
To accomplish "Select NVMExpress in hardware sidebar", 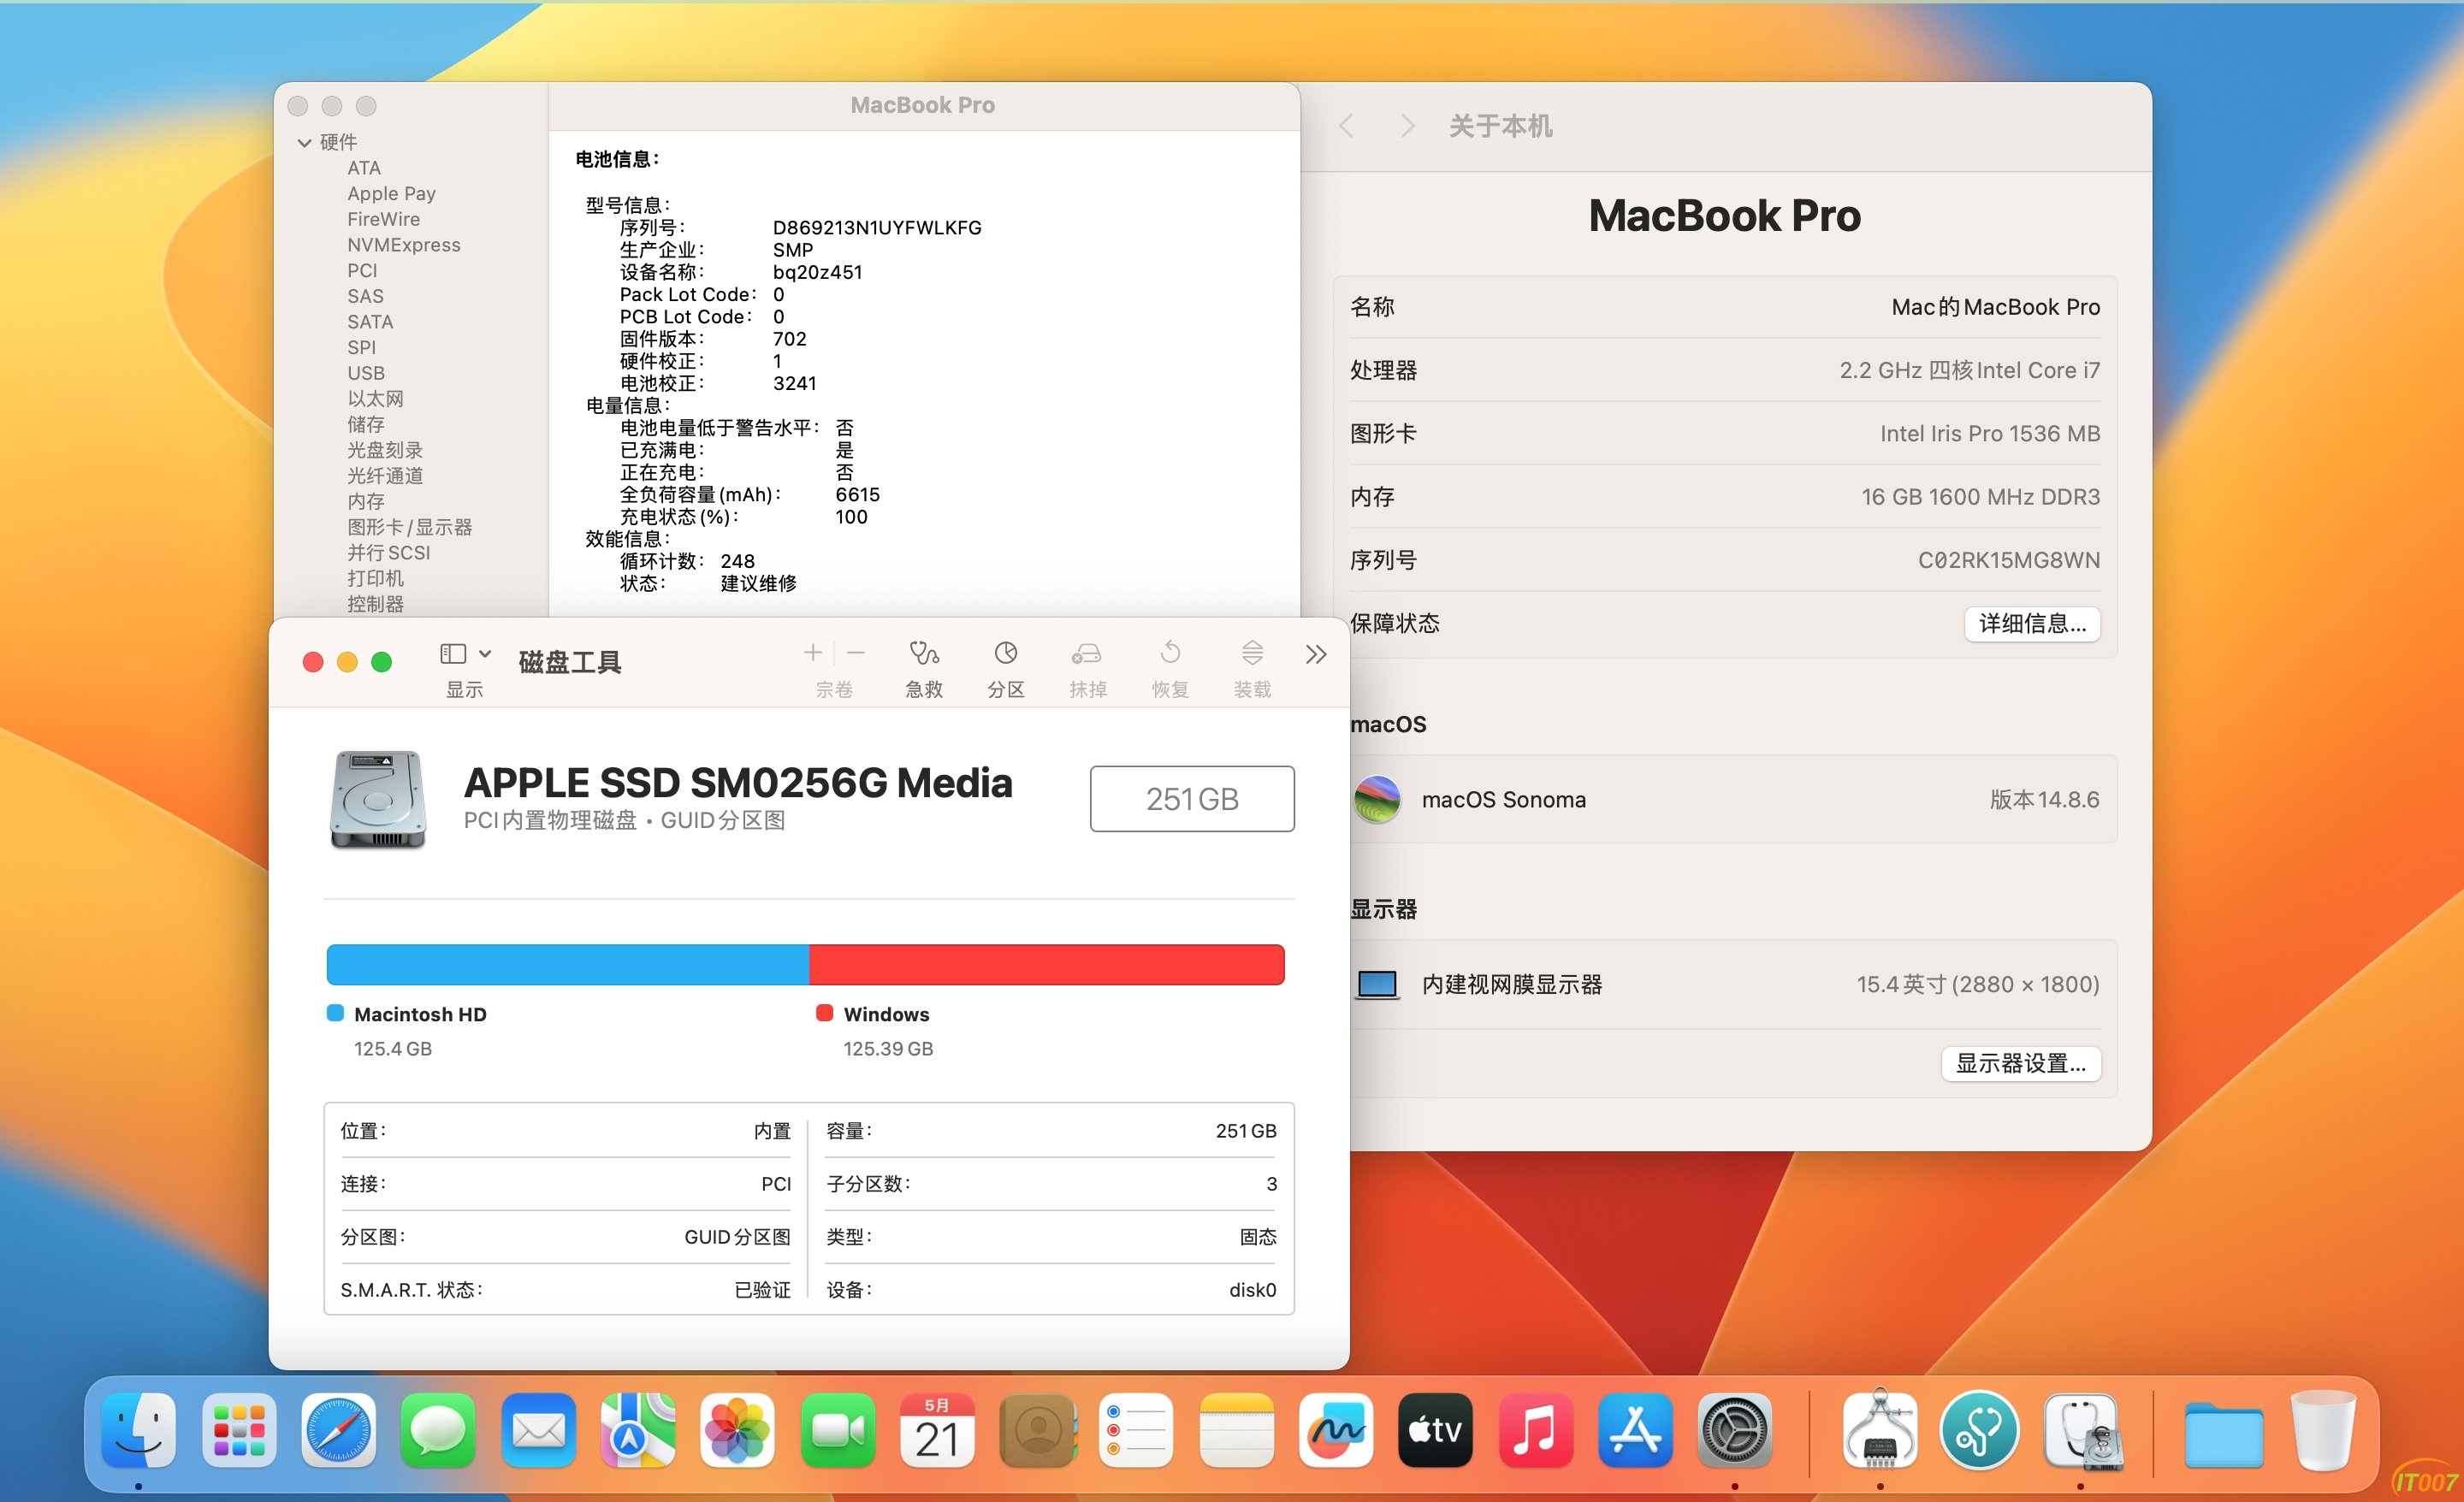I will click(404, 245).
